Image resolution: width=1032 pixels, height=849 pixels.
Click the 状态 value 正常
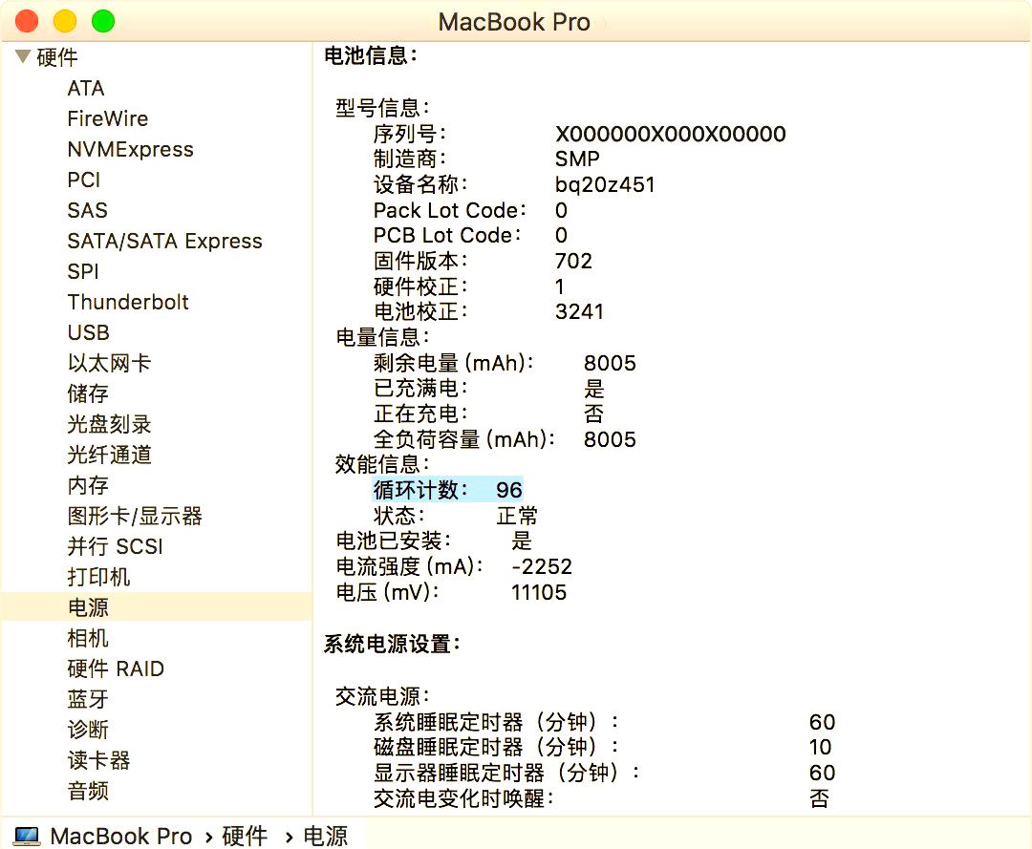pos(517,516)
